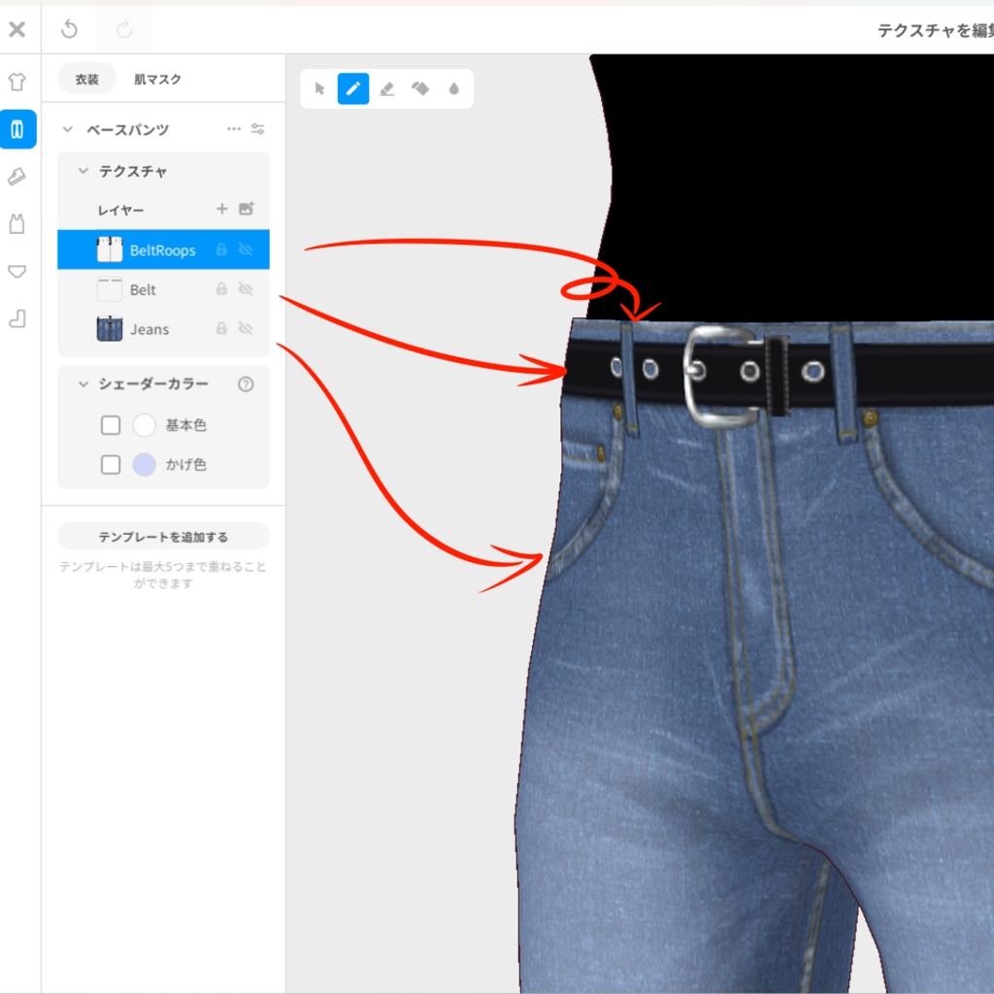The image size is (994, 994).
Task: Open ベースパンツ more options menu
Action: point(234,129)
